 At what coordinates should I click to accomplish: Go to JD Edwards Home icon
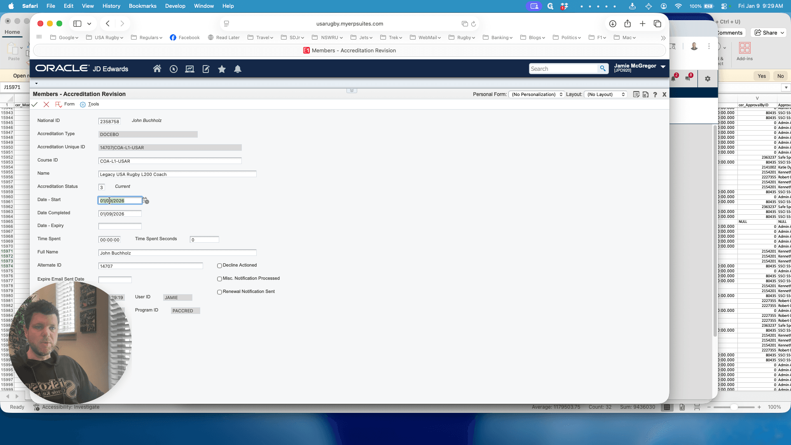[157, 69]
